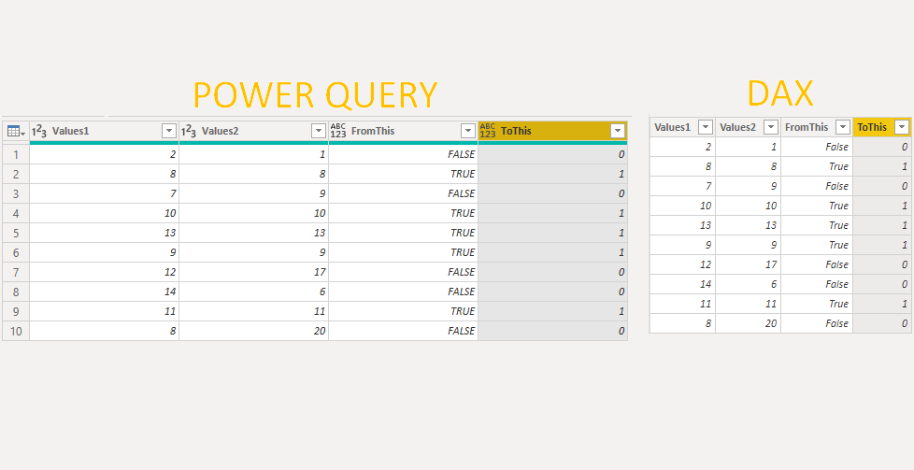Image resolution: width=914 pixels, height=470 pixels.
Task: Open ToThis filter dropdown in Power Query
Action: coord(618,131)
